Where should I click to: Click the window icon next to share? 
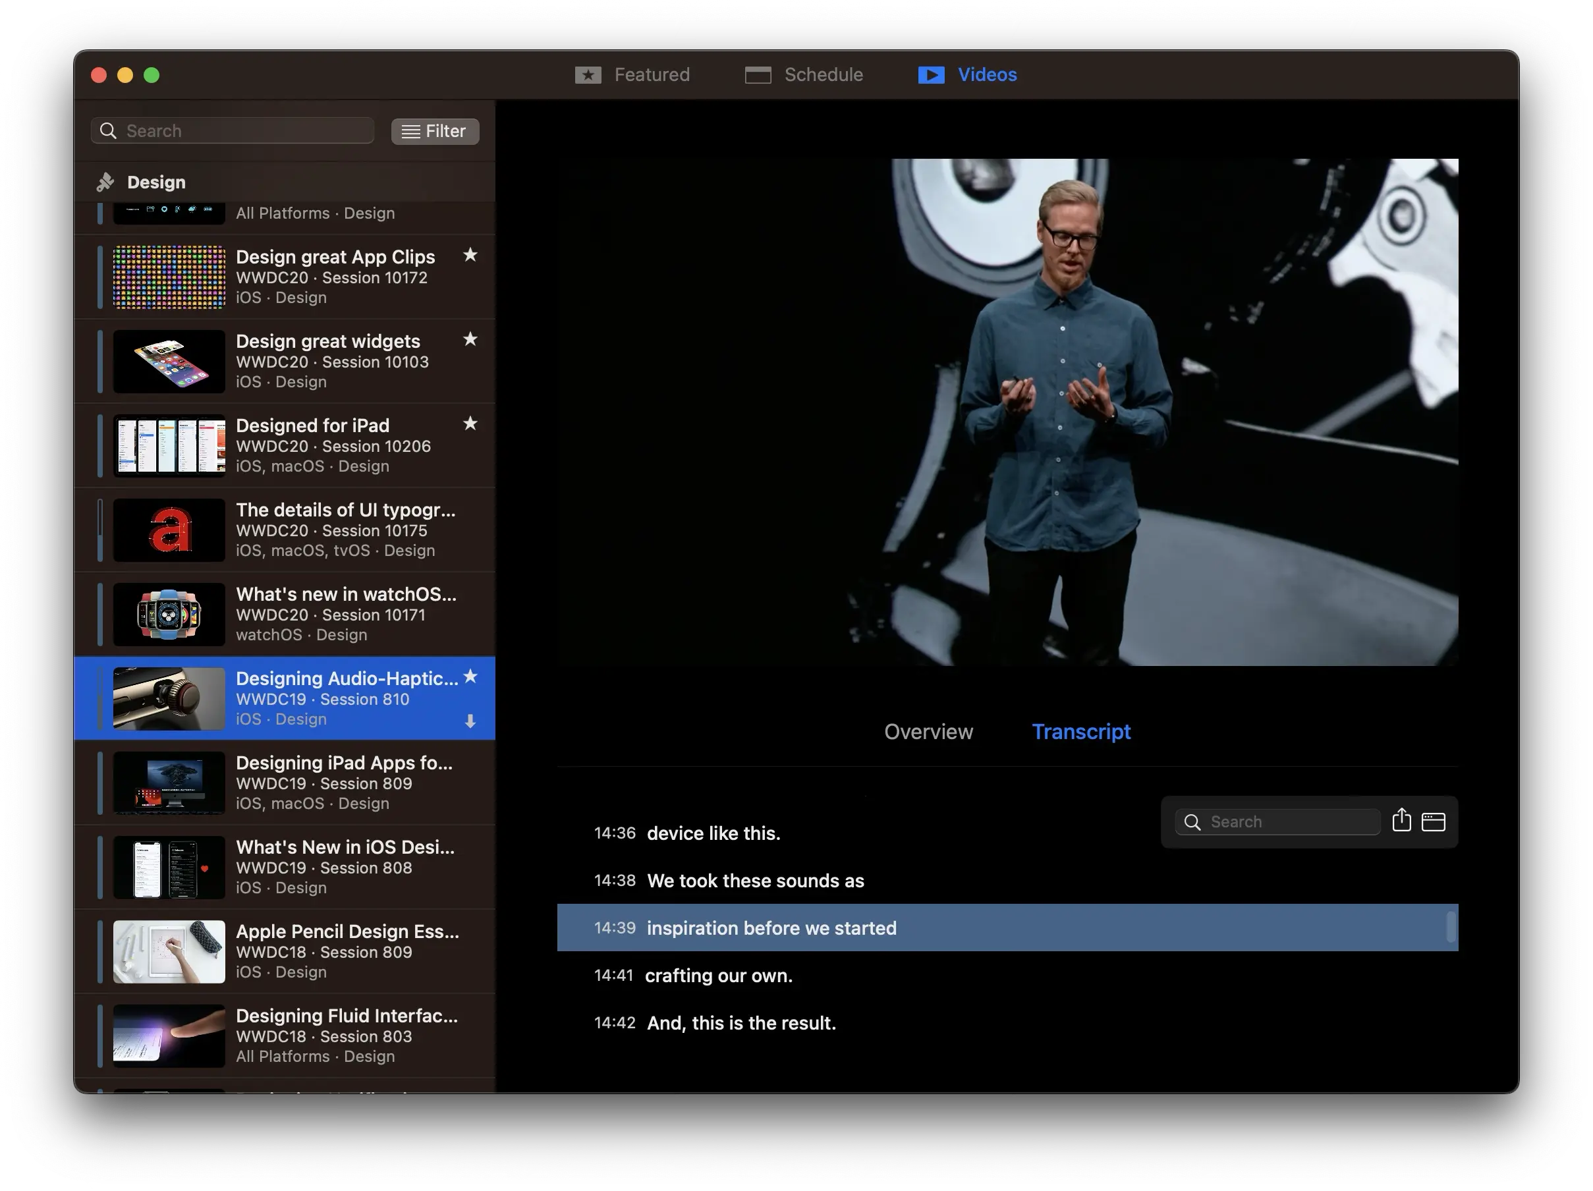click(1433, 821)
